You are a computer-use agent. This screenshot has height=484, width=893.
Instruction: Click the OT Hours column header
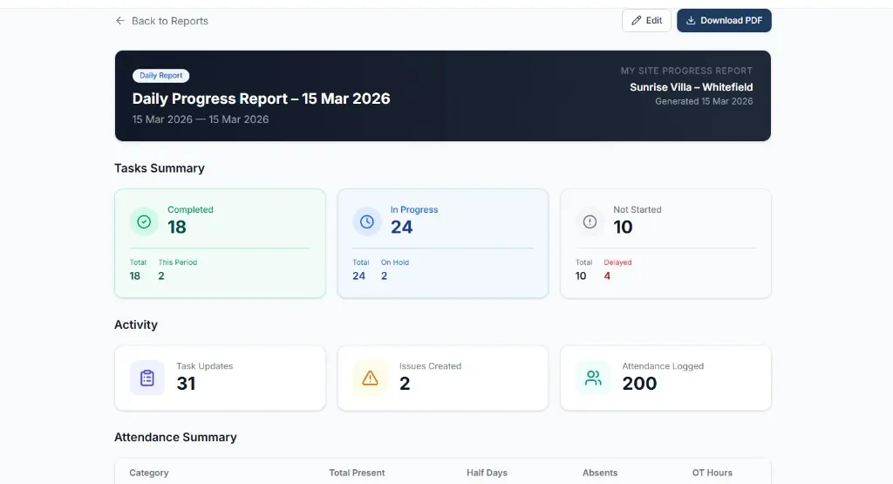[712, 473]
